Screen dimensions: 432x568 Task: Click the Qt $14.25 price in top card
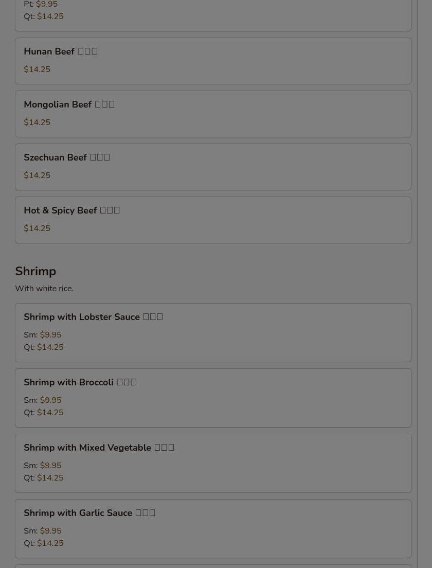click(x=43, y=16)
